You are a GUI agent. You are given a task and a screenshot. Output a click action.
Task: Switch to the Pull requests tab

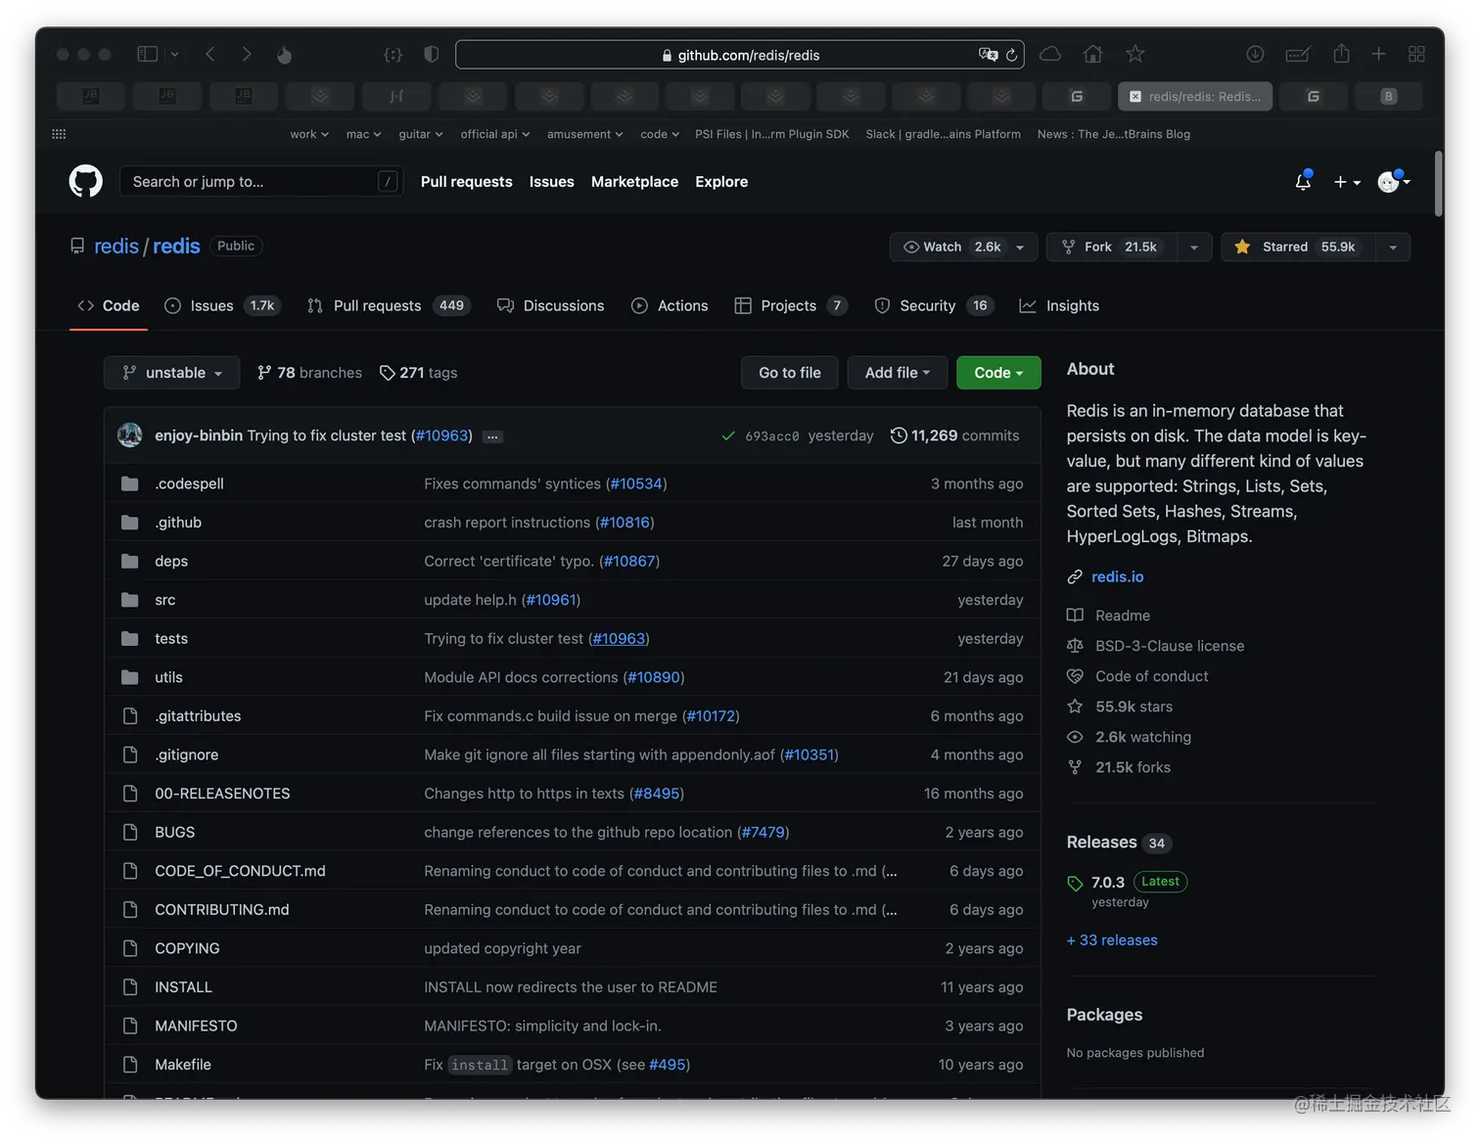(x=389, y=305)
